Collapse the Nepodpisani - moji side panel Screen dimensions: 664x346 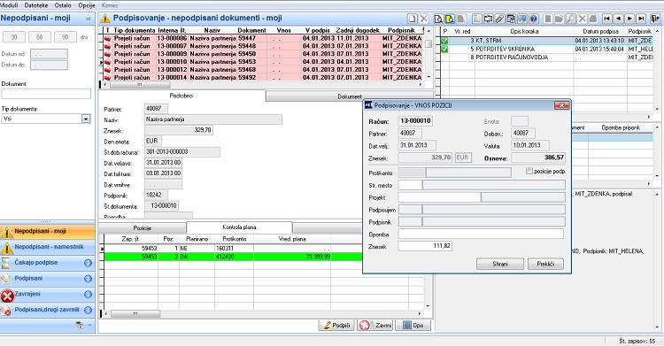88,19
